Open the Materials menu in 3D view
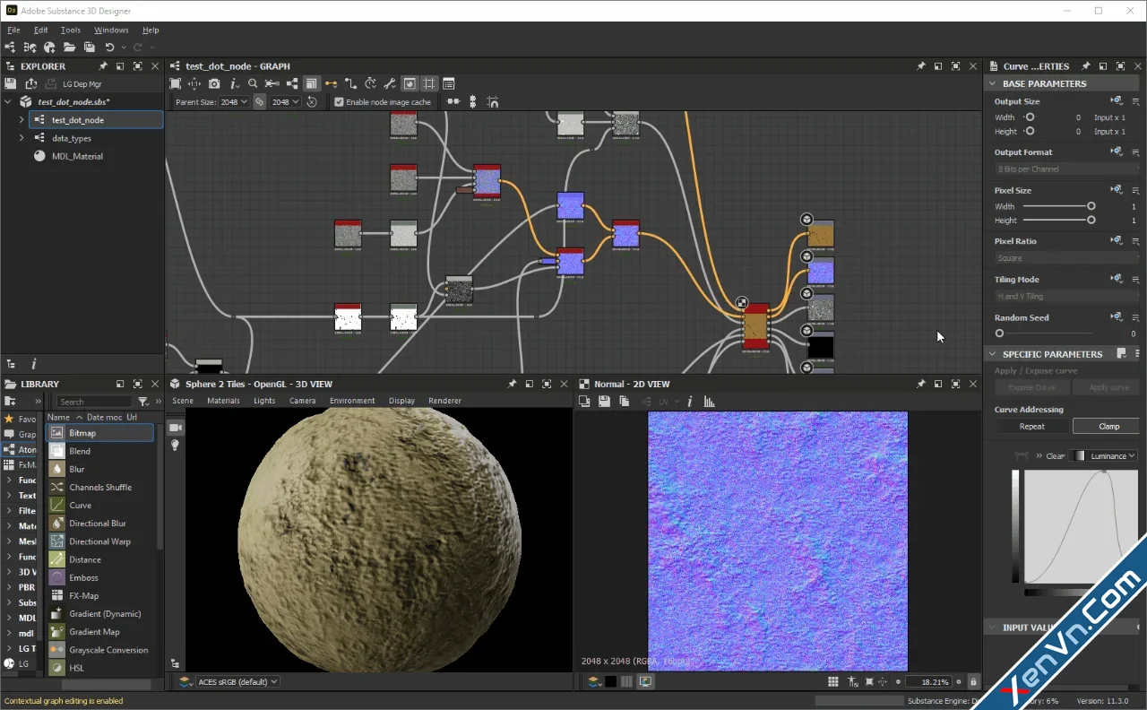 [223, 401]
